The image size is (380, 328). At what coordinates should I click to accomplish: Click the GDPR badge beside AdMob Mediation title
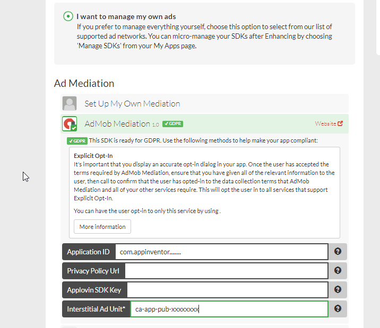[173, 123]
